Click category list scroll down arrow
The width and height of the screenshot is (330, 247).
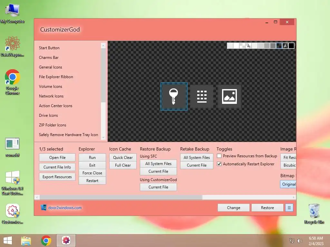(103, 138)
